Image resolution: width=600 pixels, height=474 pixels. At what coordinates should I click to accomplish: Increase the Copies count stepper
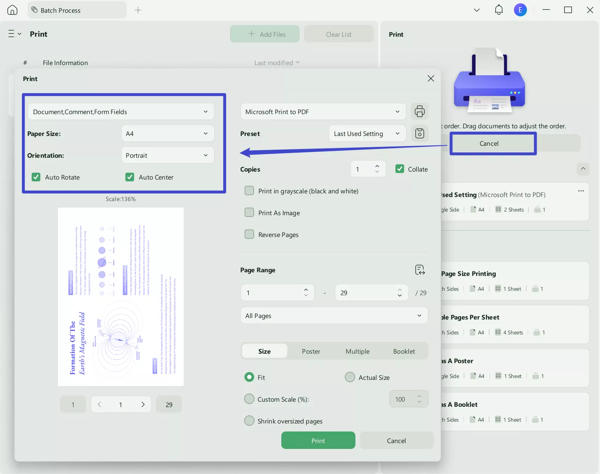click(x=377, y=166)
